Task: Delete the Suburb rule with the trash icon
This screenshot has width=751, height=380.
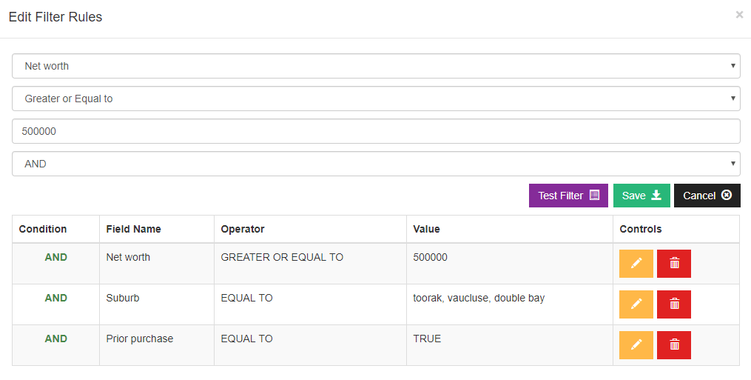Action: coord(674,304)
